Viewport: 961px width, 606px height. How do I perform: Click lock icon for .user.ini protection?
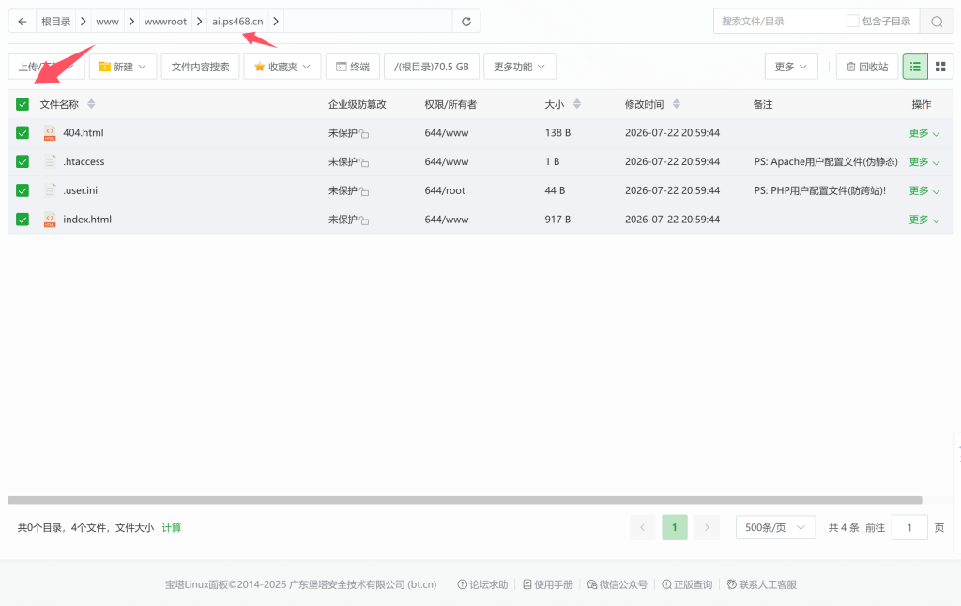[x=365, y=191]
